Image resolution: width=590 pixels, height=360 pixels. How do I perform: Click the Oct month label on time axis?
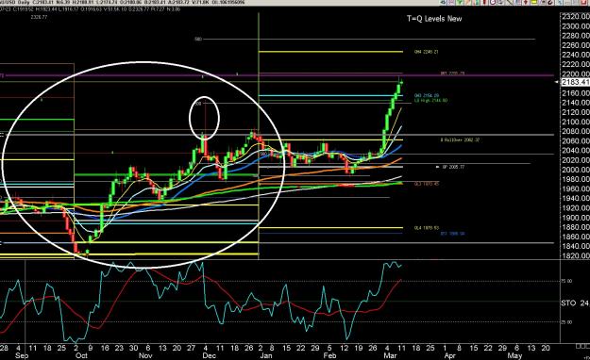(81, 355)
